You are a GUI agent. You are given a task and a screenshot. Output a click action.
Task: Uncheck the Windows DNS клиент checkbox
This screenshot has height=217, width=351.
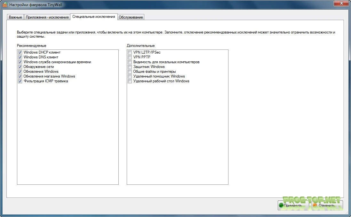pyautogui.click(x=20, y=57)
